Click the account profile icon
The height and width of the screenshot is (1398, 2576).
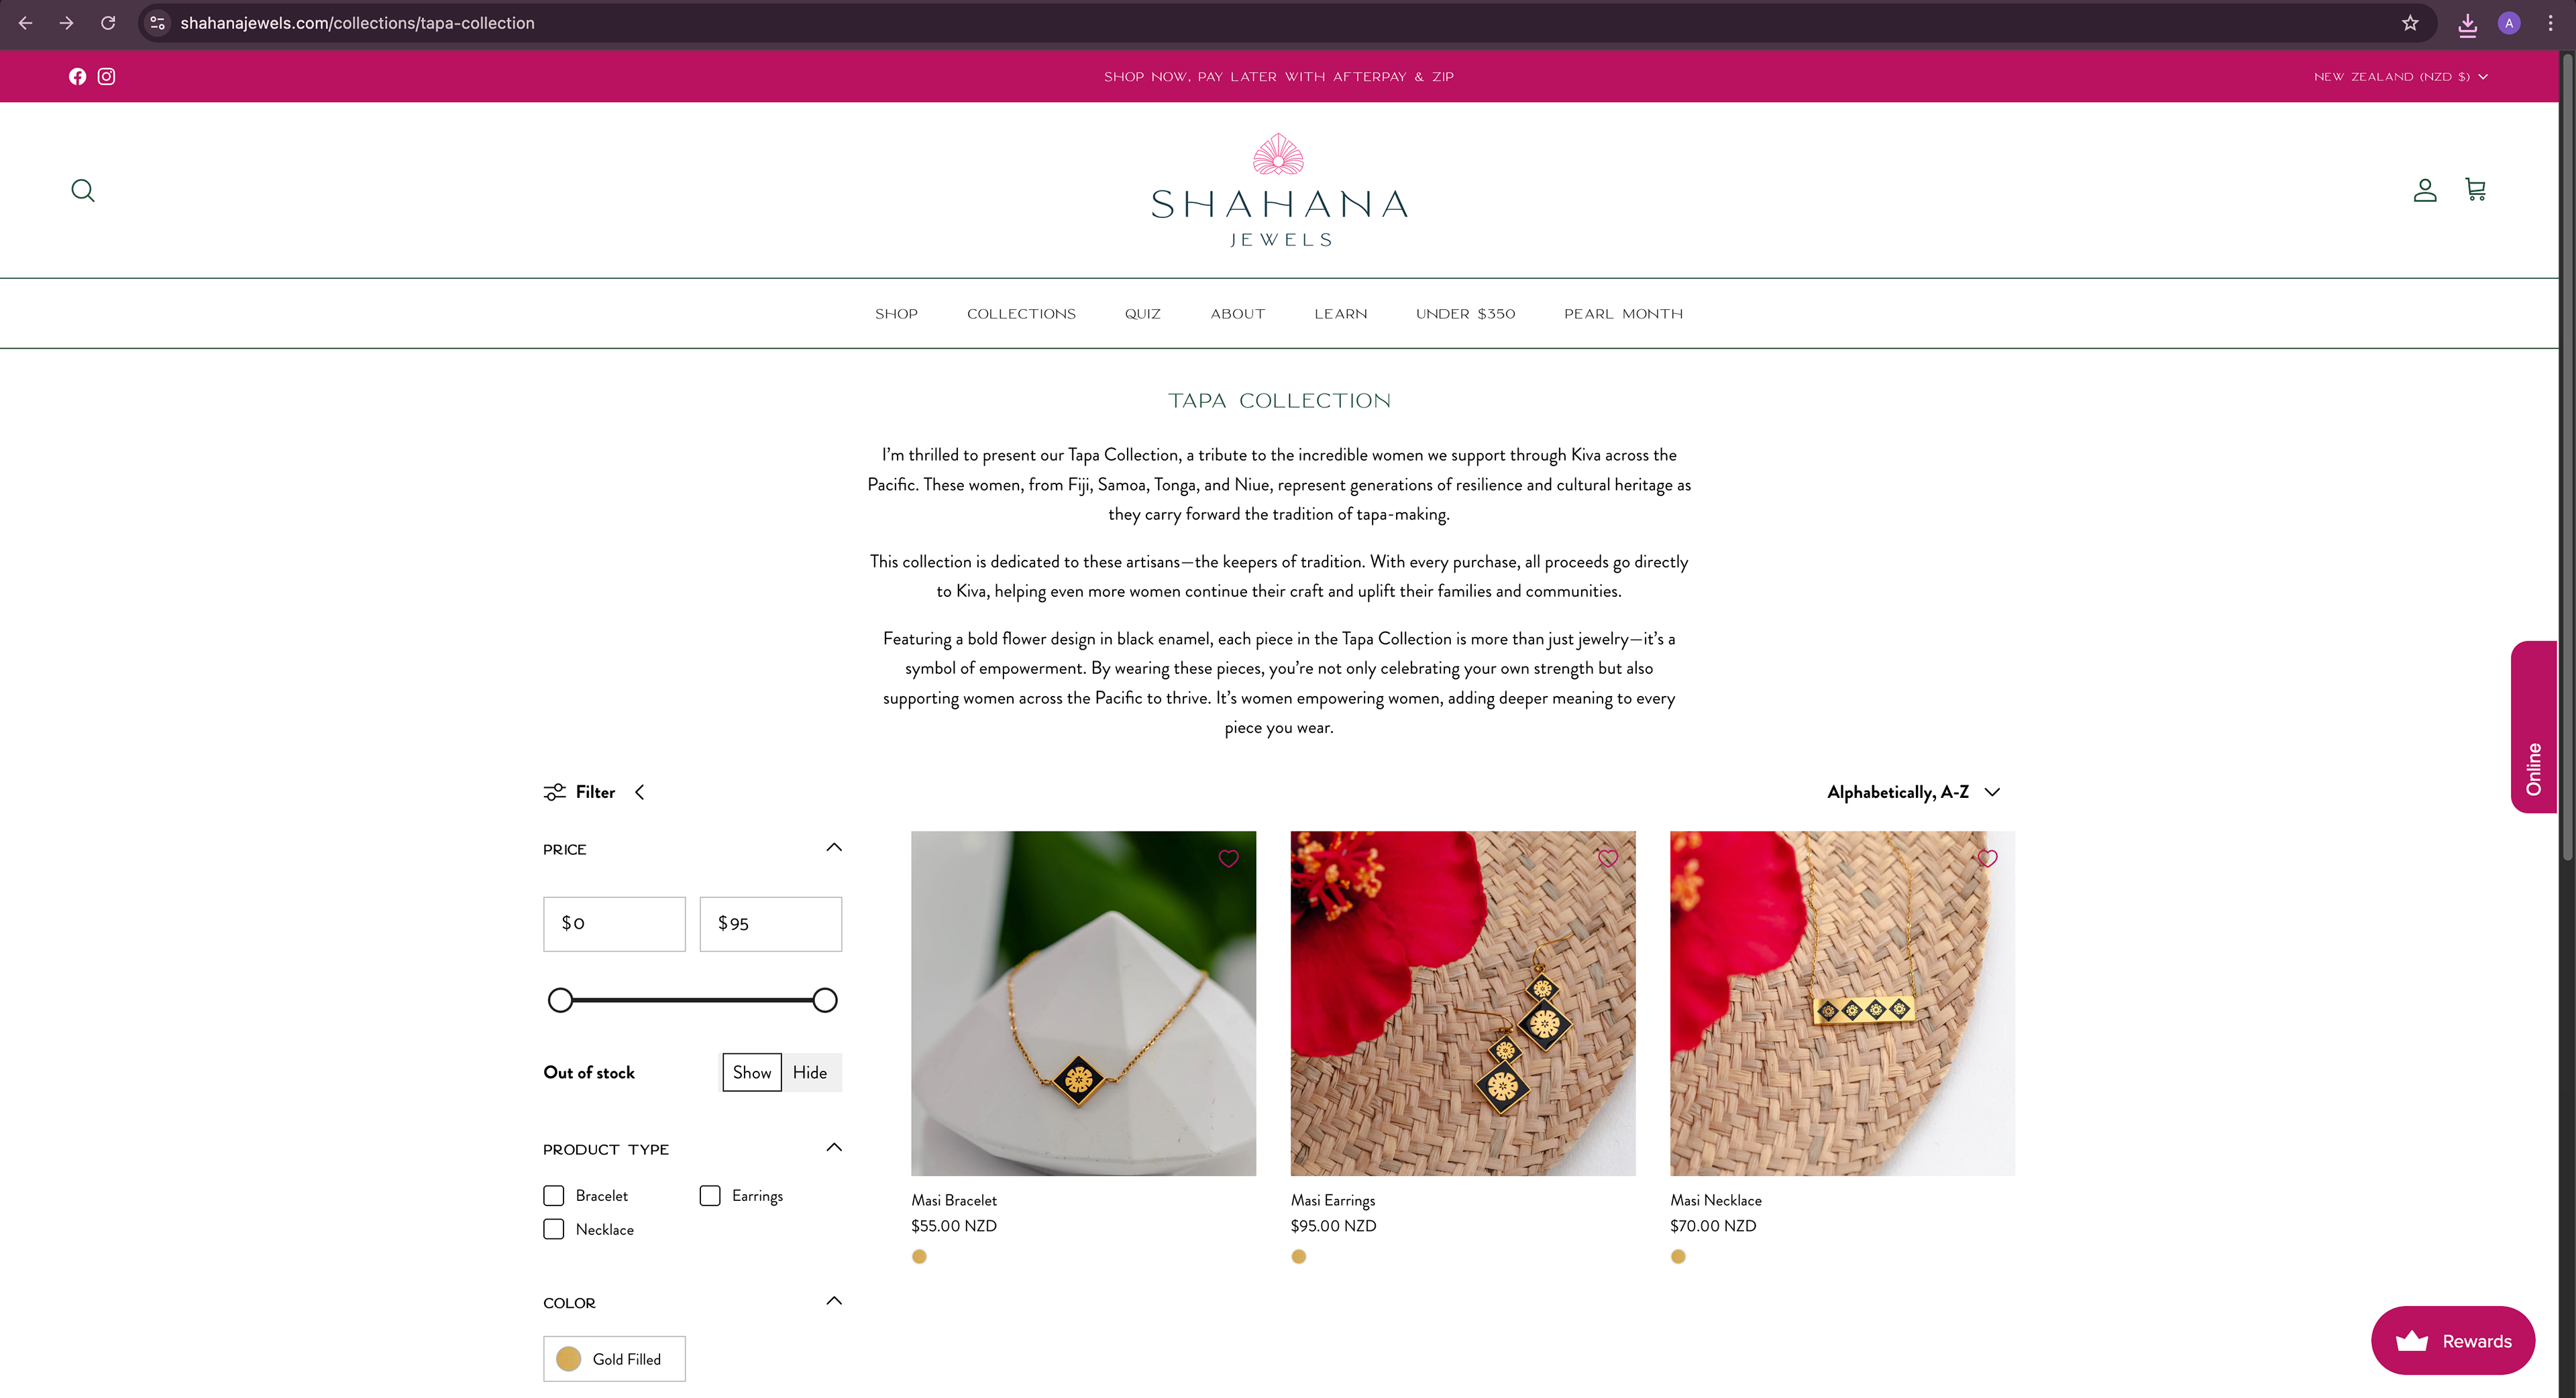click(x=2424, y=190)
